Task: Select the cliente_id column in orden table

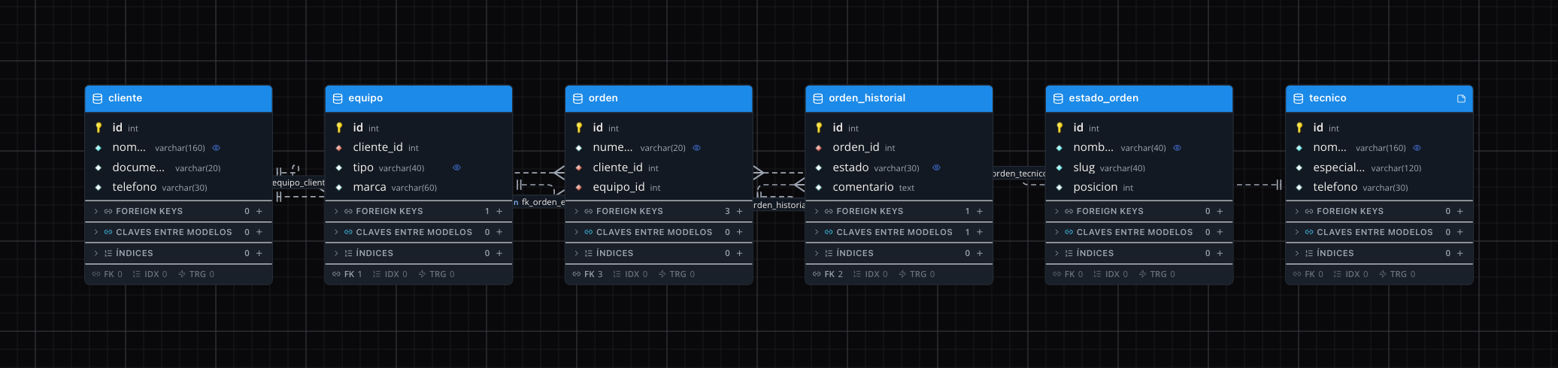Action: click(659, 167)
